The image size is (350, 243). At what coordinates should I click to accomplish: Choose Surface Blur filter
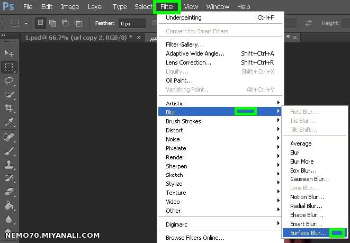click(x=315, y=233)
